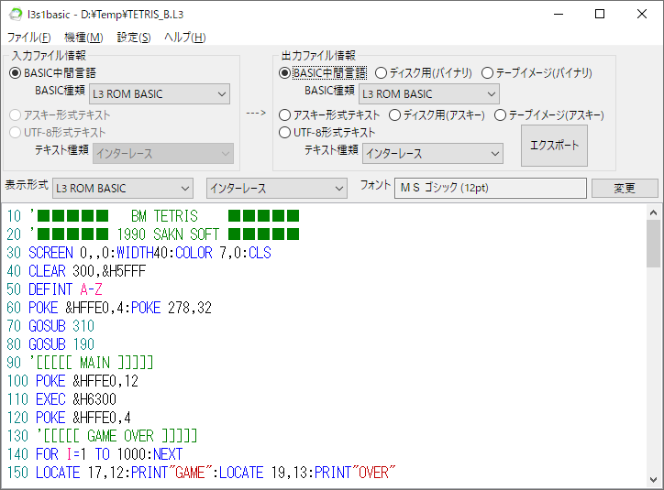Click scrollbar down arrow in code view
664x490 pixels.
[653, 480]
